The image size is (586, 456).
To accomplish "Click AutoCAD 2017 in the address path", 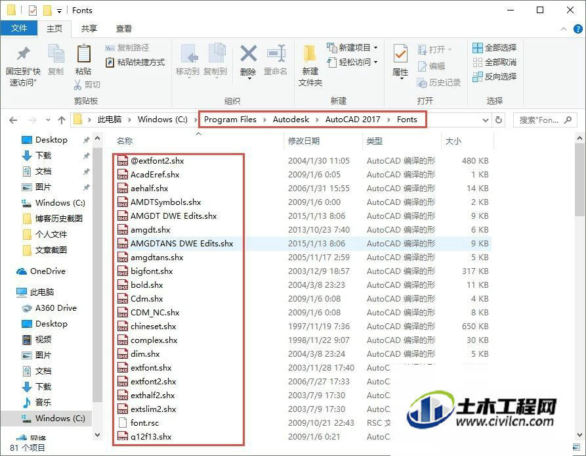I will pyautogui.click(x=352, y=120).
